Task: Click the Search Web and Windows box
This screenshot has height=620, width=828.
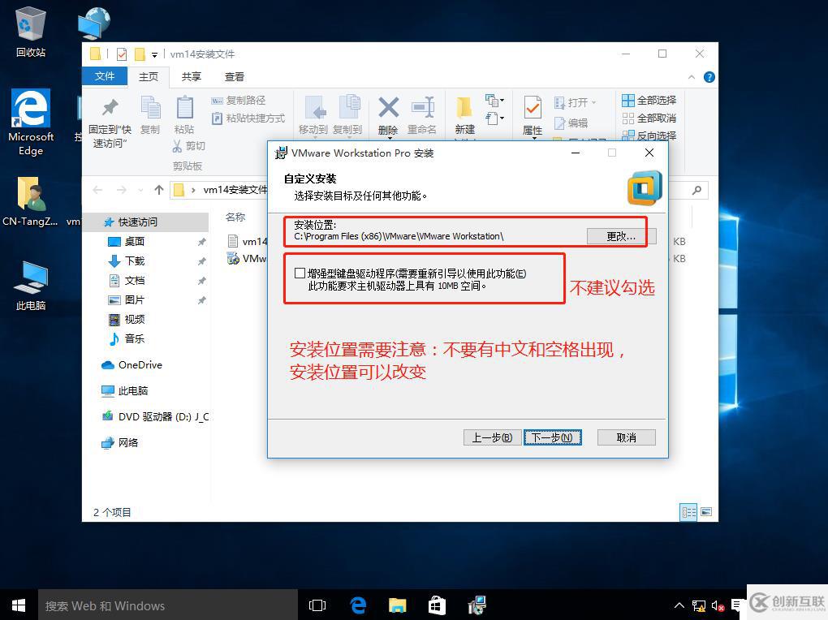Action: pos(162,605)
